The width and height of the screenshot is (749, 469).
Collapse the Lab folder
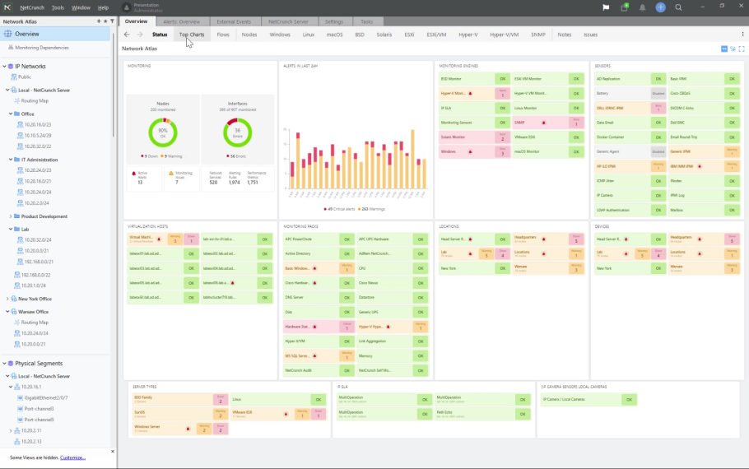click(x=11, y=230)
